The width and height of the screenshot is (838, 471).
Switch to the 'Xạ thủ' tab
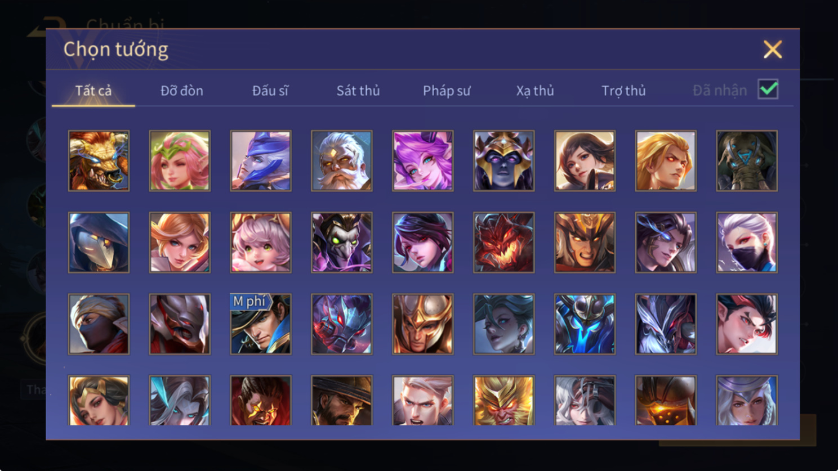point(535,91)
